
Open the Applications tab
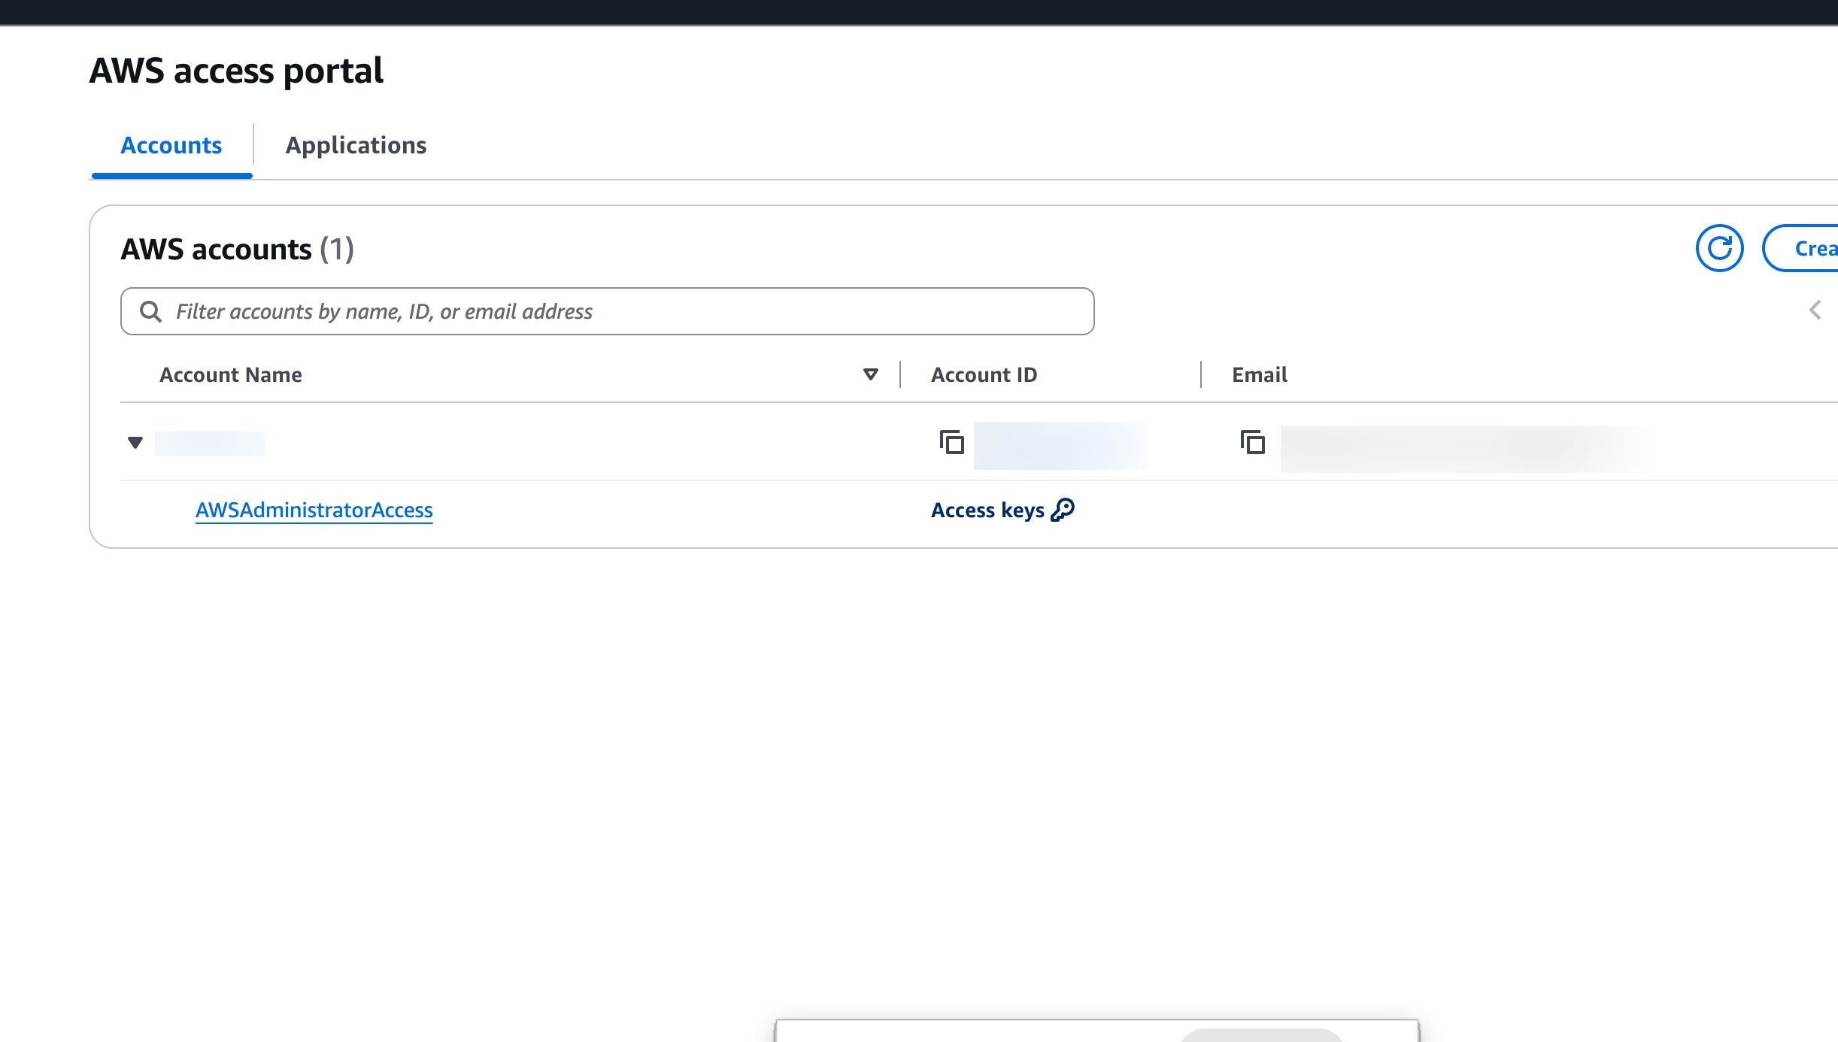click(356, 145)
